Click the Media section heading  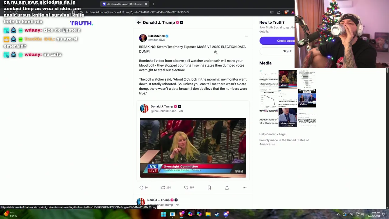[x=265, y=63]
